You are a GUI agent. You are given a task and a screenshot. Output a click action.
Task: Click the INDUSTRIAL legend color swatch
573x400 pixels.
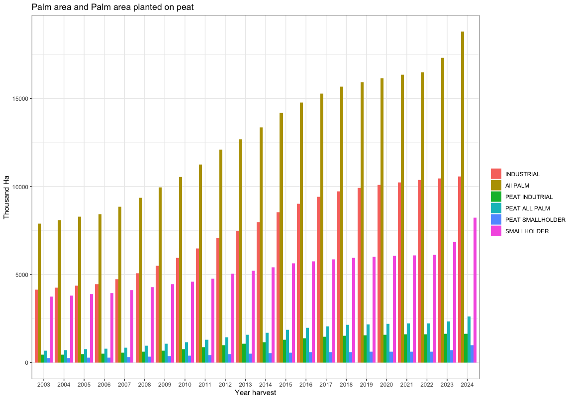[496, 174]
